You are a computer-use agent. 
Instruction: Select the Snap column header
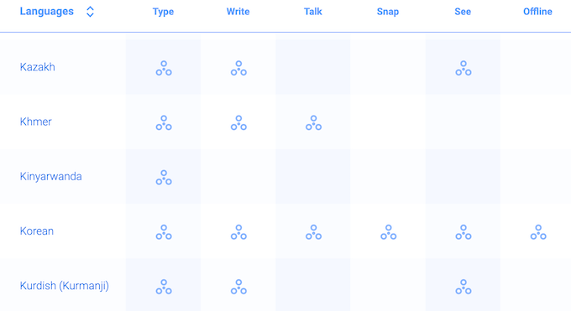[x=388, y=12]
